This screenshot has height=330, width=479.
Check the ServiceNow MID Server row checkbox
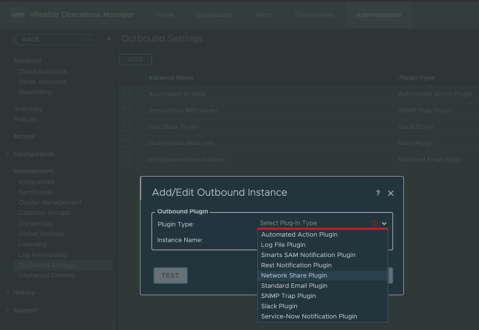(x=127, y=111)
